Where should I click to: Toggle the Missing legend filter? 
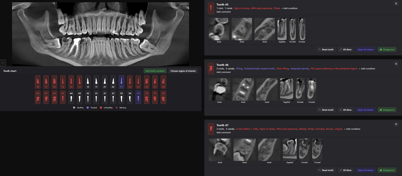(x=121, y=107)
